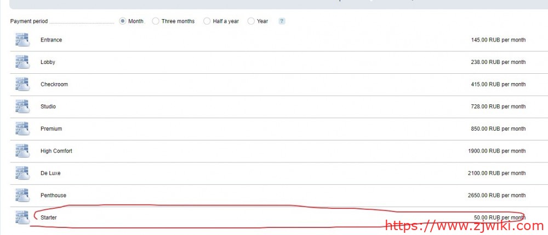Click the Entrance plan server icon
The height and width of the screenshot is (235, 548).
point(22,40)
